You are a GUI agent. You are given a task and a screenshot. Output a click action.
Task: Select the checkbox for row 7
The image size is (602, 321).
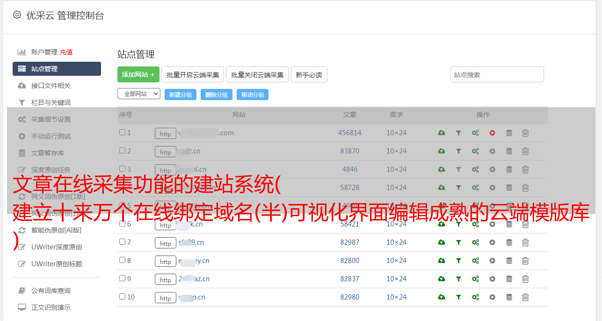point(122,242)
